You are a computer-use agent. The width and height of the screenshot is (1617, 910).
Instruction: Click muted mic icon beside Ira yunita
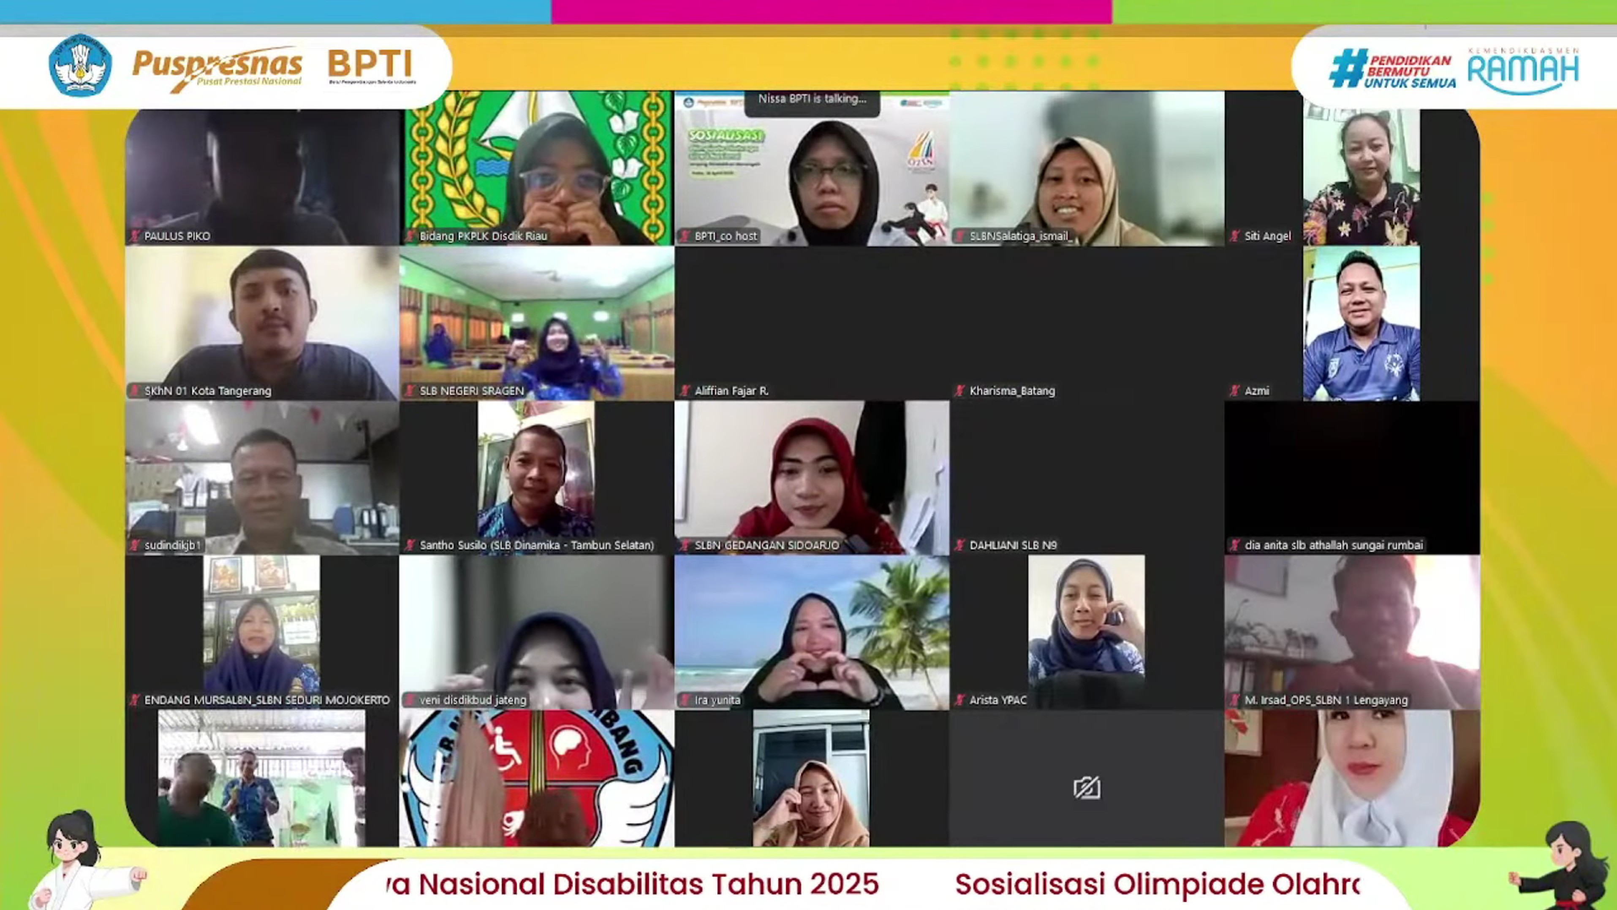[685, 700]
